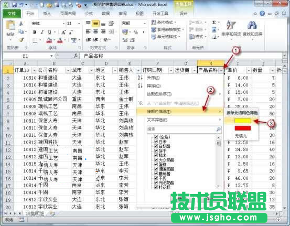Image resolution: width=290 pixels, height=226 pixels.
Task: Open the font name dropdown
Action: tap(63, 24)
